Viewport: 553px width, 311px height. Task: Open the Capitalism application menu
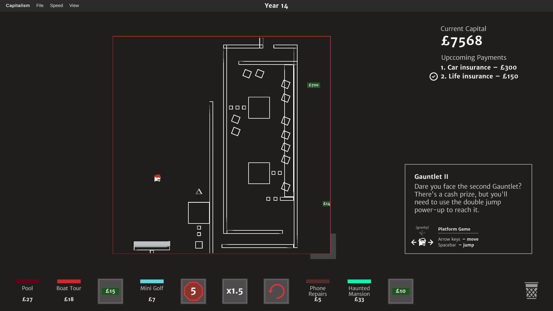point(18,5)
